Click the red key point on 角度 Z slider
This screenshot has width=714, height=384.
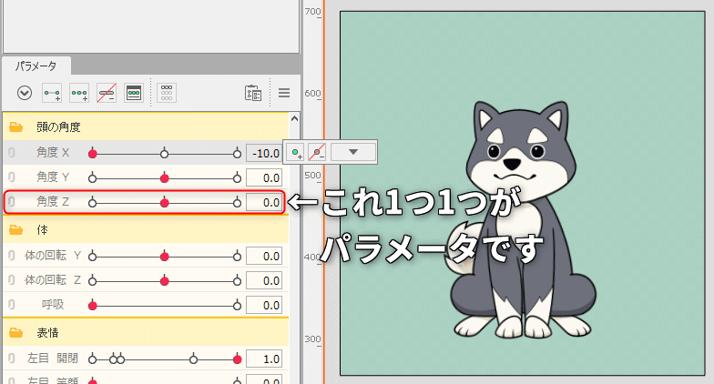tap(164, 203)
